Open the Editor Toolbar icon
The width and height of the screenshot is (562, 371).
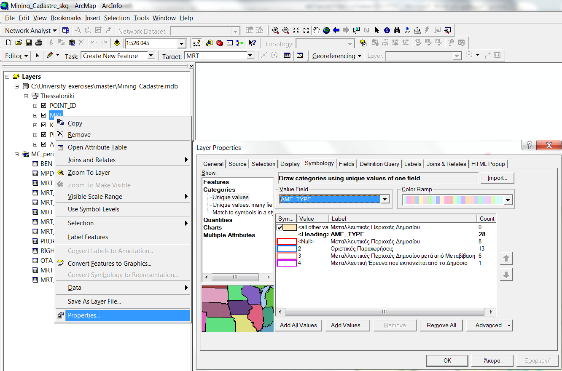pos(196,43)
